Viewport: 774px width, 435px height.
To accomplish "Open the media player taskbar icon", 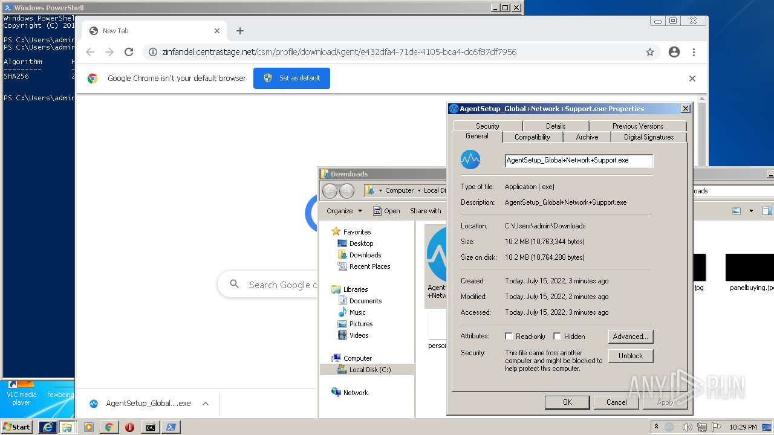I will point(89,427).
